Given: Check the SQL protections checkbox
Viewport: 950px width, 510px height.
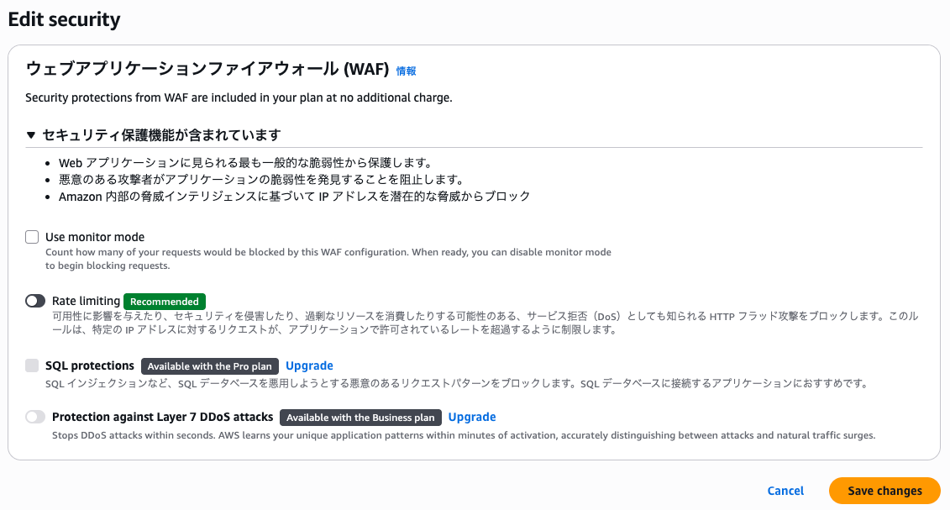Looking at the screenshot, I should [32, 365].
